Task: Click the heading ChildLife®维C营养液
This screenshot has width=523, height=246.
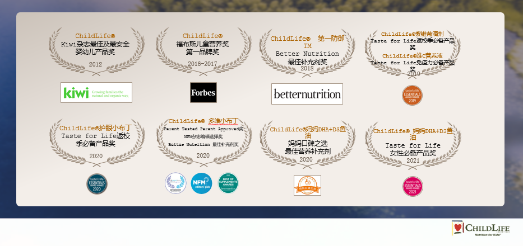Action: (412, 55)
